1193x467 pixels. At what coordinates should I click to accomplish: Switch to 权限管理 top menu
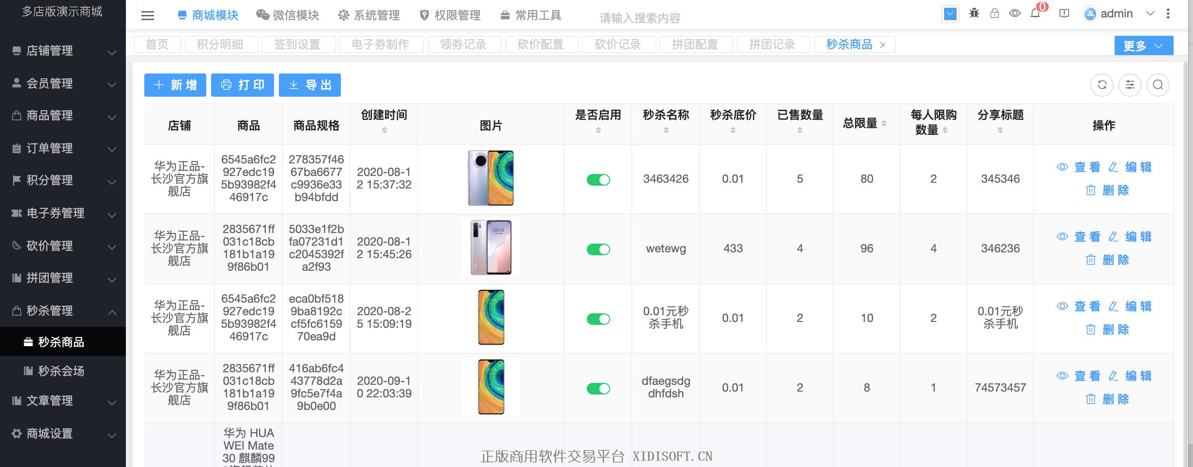click(x=450, y=15)
